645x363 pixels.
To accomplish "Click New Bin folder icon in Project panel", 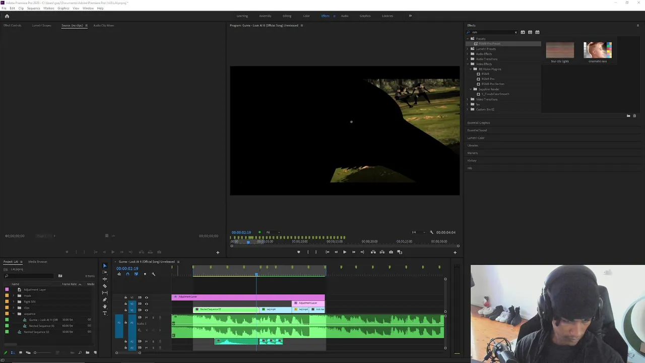I will pos(87,352).
